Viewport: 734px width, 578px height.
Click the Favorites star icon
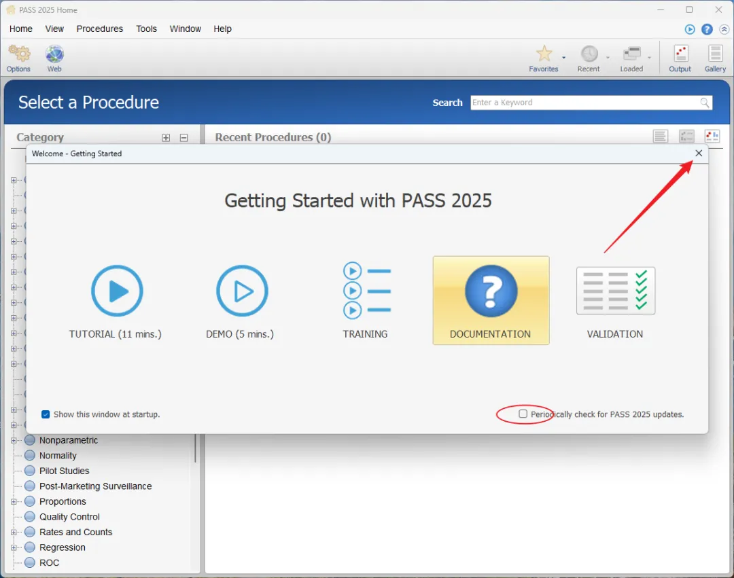coord(544,53)
